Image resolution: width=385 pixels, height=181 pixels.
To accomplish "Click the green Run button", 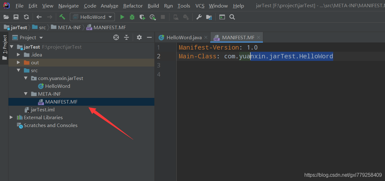I will [x=122, y=17].
